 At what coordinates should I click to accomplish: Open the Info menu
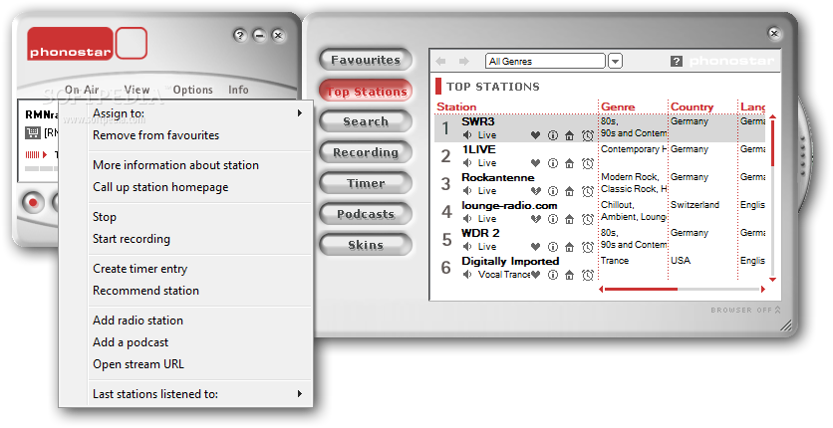click(x=238, y=90)
